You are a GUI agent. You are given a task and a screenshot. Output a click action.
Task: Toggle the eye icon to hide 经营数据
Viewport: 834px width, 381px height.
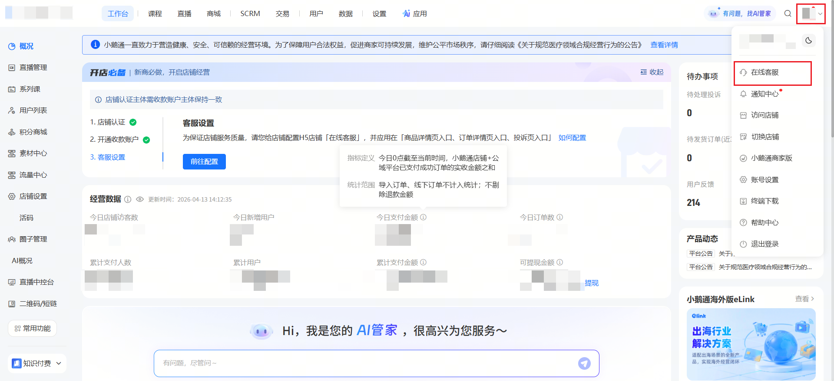coord(140,199)
